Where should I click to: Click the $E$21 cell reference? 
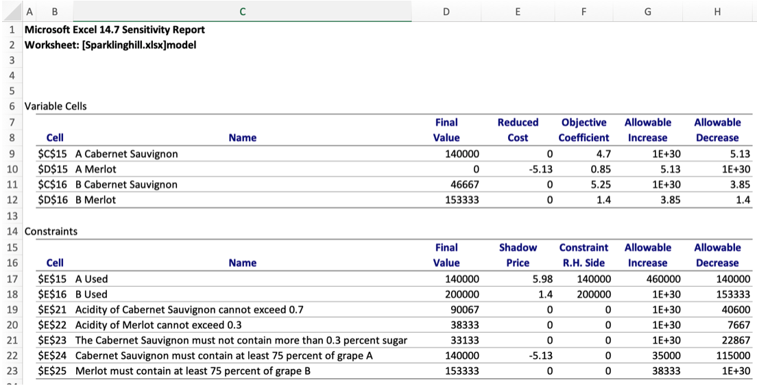pyautogui.click(x=52, y=310)
